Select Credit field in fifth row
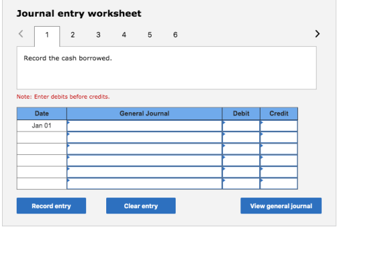Viewport: 374px width, 253px height. click(279, 172)
